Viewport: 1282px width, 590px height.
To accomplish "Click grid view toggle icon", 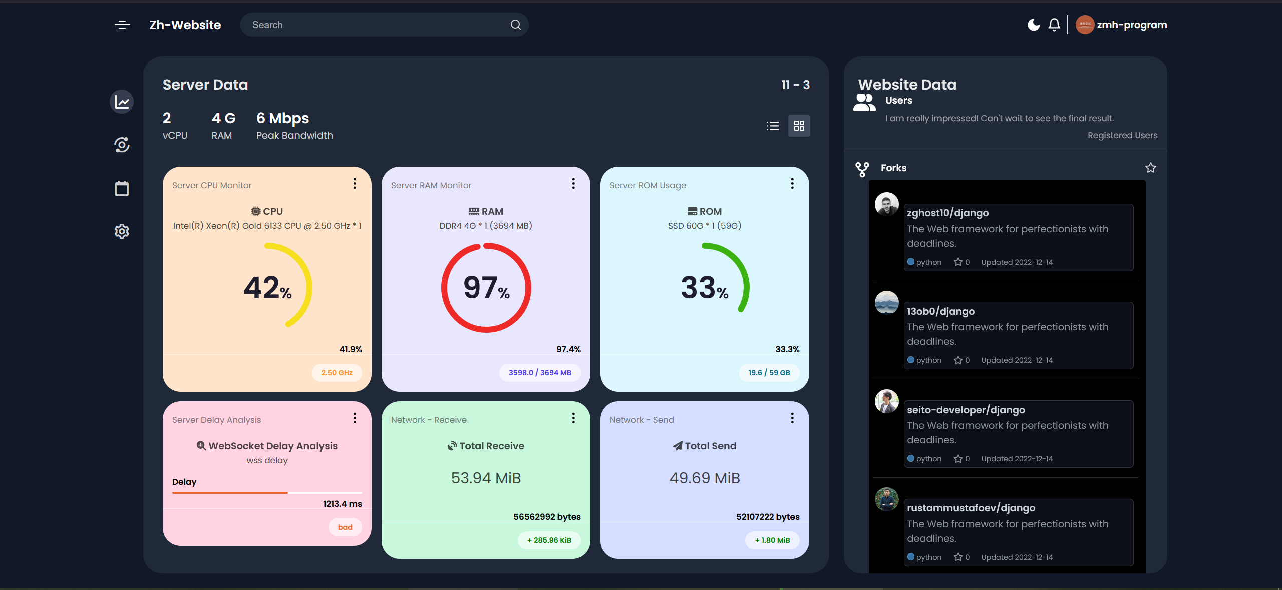I will [800, 126].
